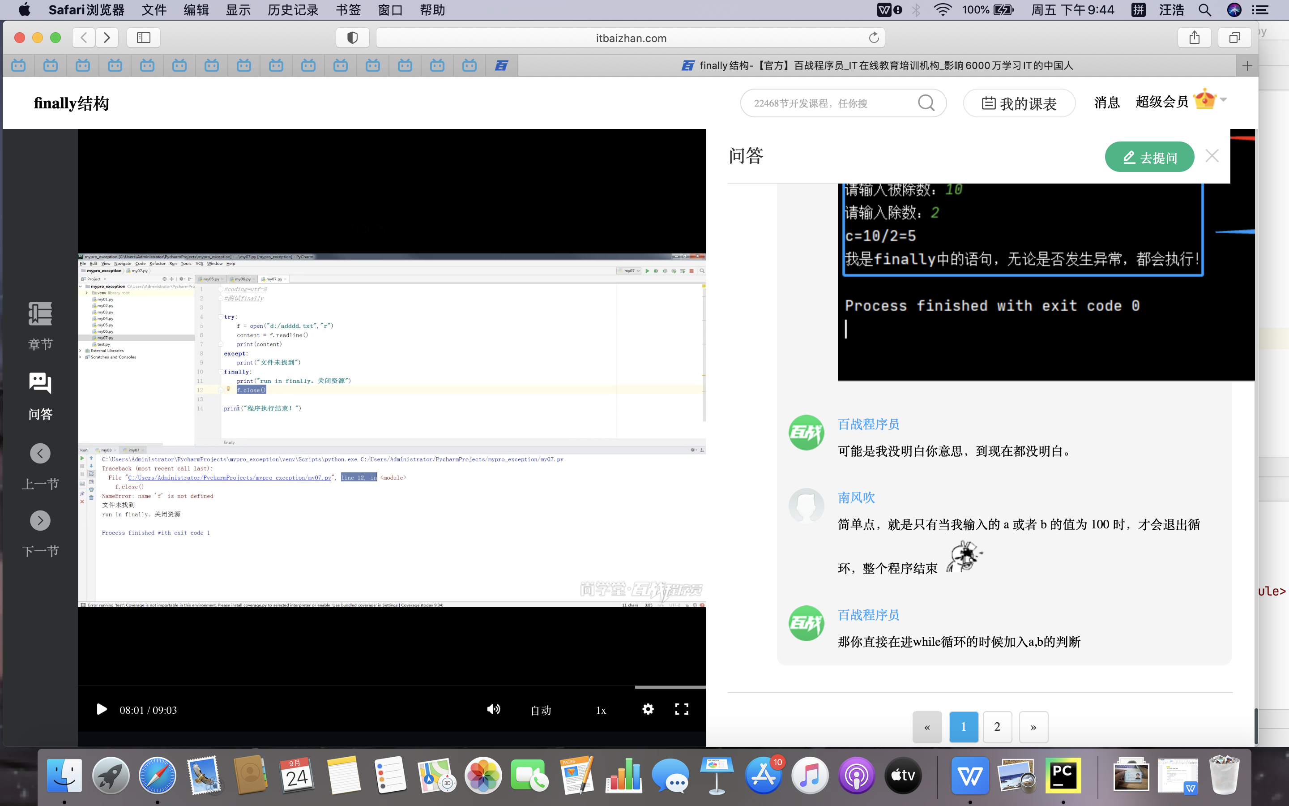Image resolution: width=1289 pixels, height=806 pixels.
Task: Open the 窗口 menu
Action: 390,9
